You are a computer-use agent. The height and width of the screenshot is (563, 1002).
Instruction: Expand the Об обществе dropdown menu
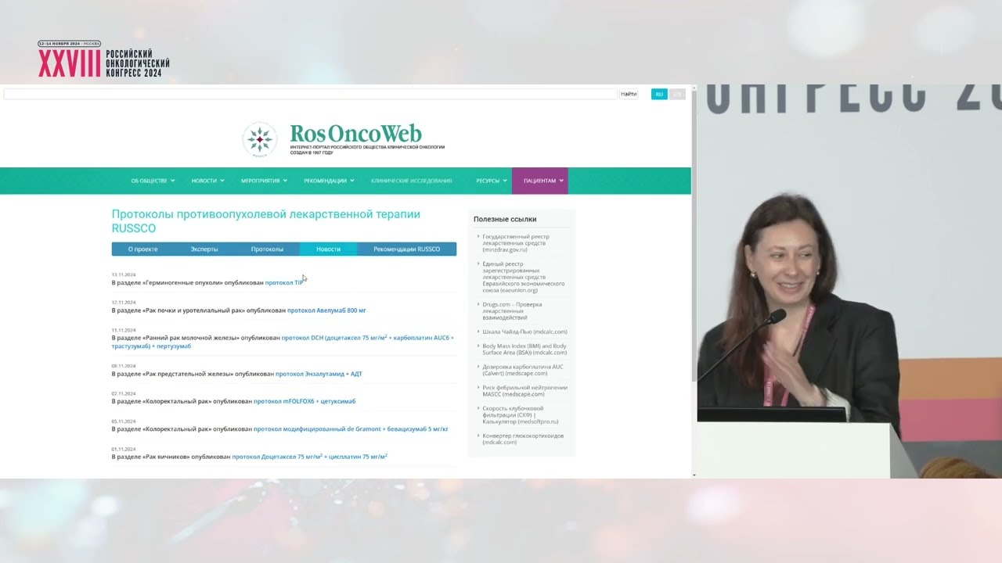pyautogui.click(x=152, y=181)
